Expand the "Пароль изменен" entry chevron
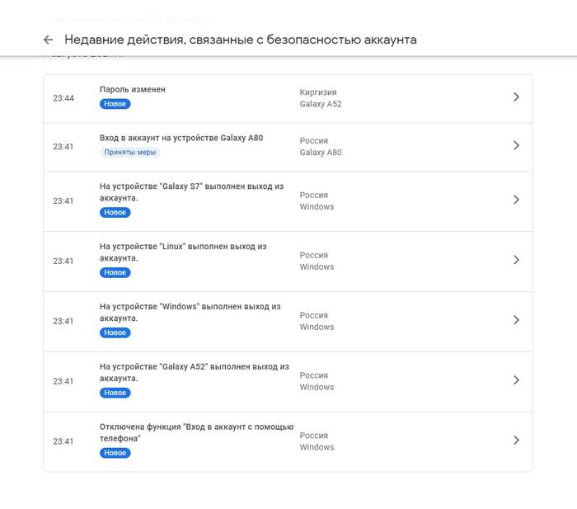577x509 pixels. tap(516, 97)
